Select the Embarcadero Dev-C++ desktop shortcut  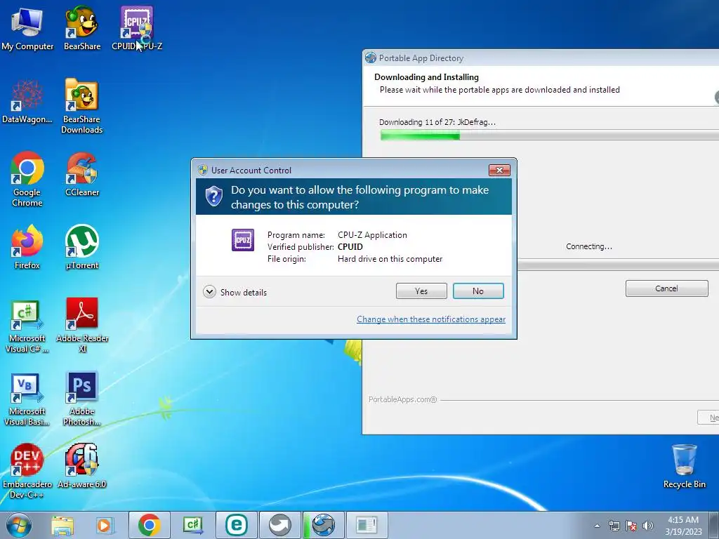(27, 472)
